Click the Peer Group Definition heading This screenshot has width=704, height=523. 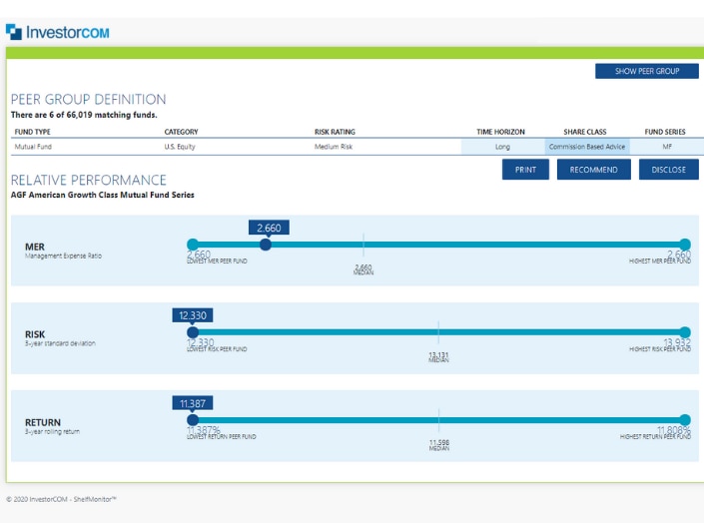[x=89, y=99]
